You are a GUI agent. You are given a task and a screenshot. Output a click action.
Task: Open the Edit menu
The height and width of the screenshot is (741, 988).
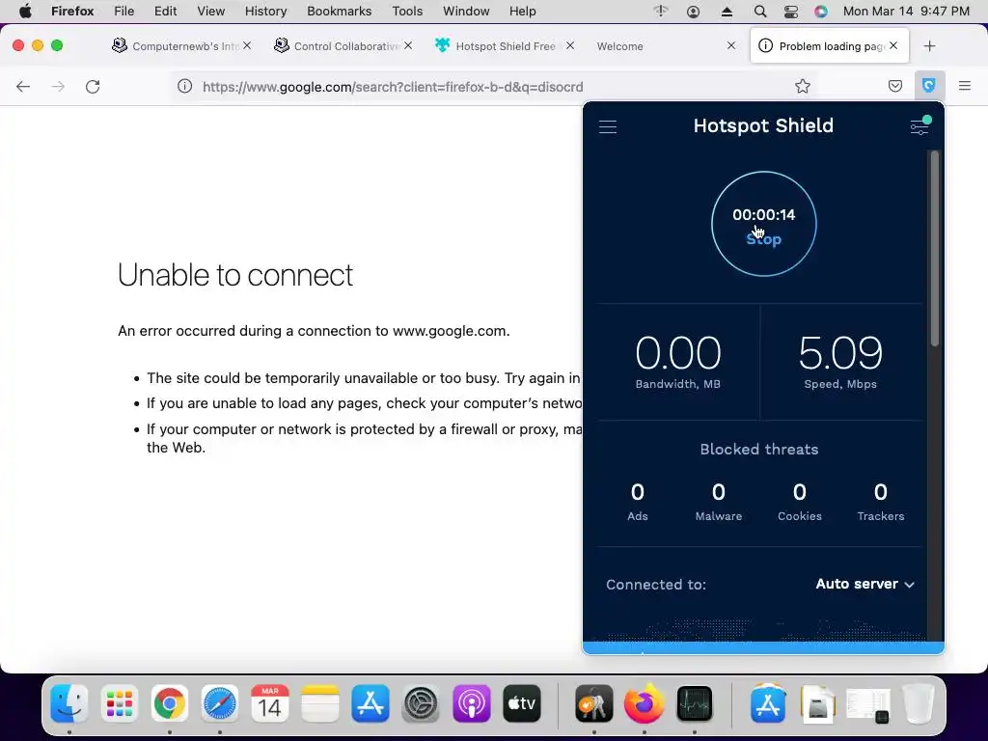click(165, 12)
